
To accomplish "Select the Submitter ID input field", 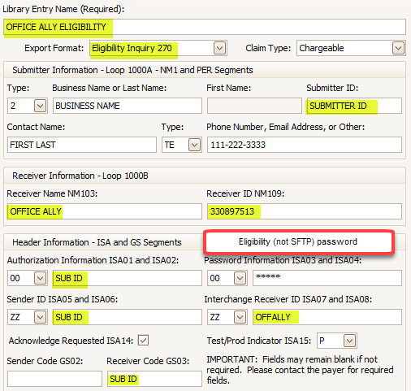I will tap(354, 106).
